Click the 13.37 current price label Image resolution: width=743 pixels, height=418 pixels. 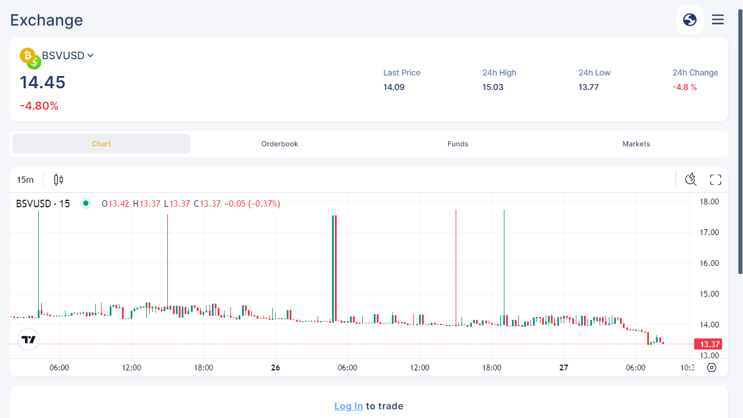708,344
